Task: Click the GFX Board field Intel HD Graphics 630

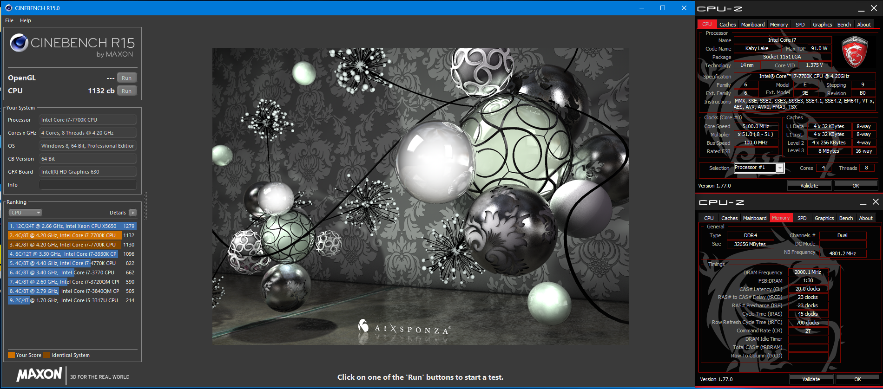Action: (x=88, y=172)
